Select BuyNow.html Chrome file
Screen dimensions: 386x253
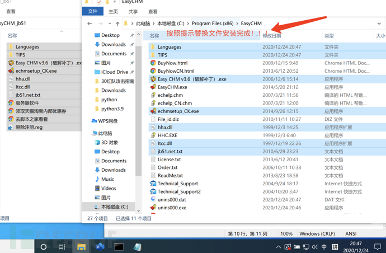point(172,63)
